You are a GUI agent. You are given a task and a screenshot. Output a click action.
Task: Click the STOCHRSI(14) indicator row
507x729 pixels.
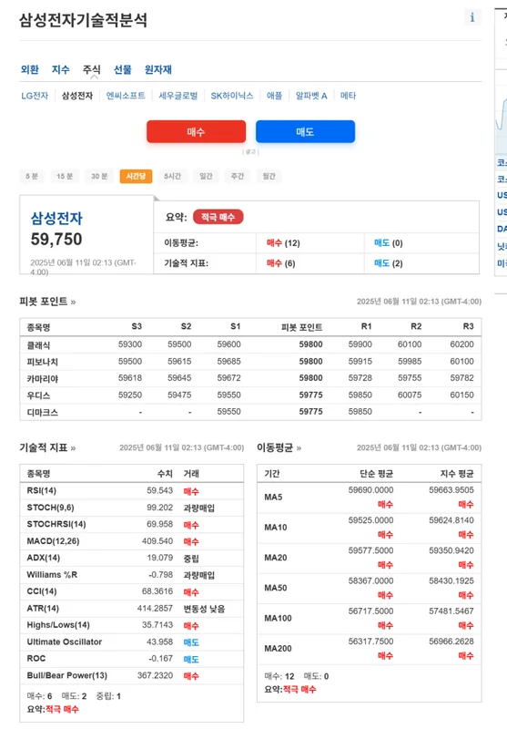pos(132,525)
